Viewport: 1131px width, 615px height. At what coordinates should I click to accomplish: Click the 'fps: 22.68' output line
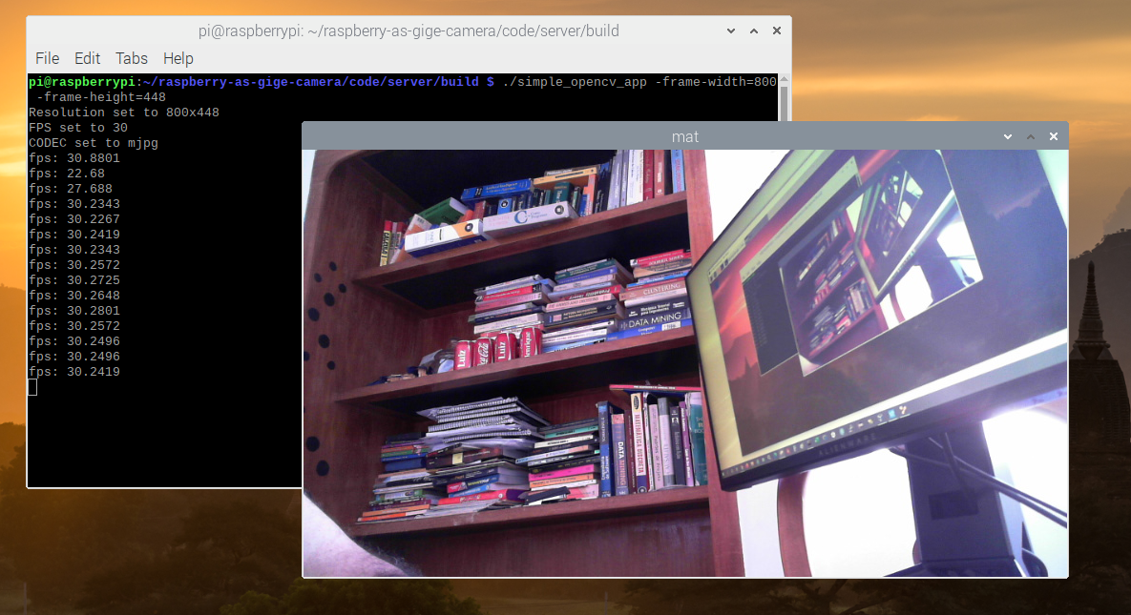coord(67,173)
